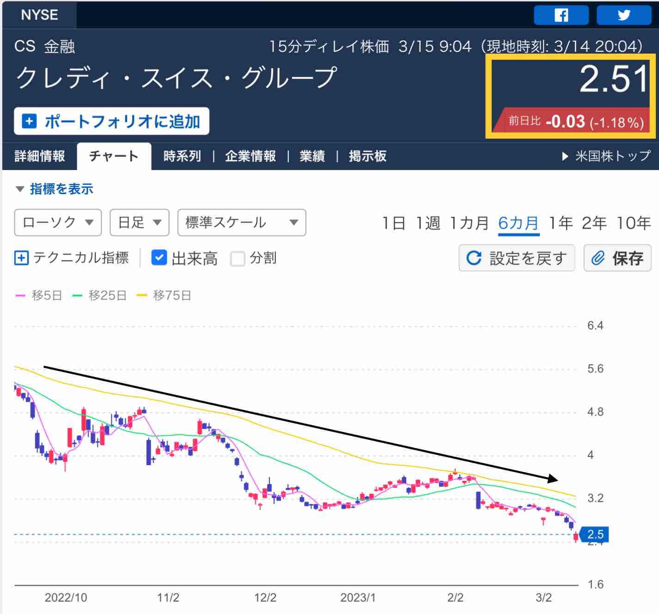The image size is (659, 614).
Task: Click the 6.4 price axis label
Action: click(595, 326)
